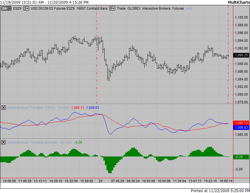
Task: Click the chart date range header text
Action: click(44, 2)
